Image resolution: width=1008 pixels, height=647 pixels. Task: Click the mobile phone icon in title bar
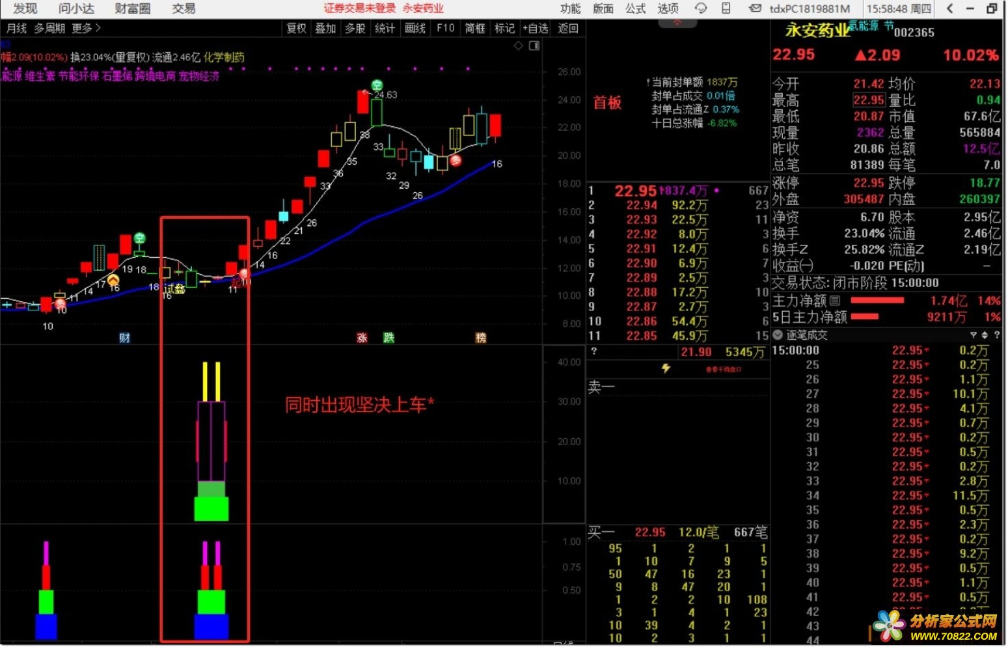coord(726,8)
